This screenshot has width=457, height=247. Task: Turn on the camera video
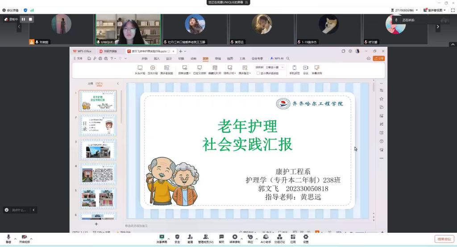click(25, 238)
